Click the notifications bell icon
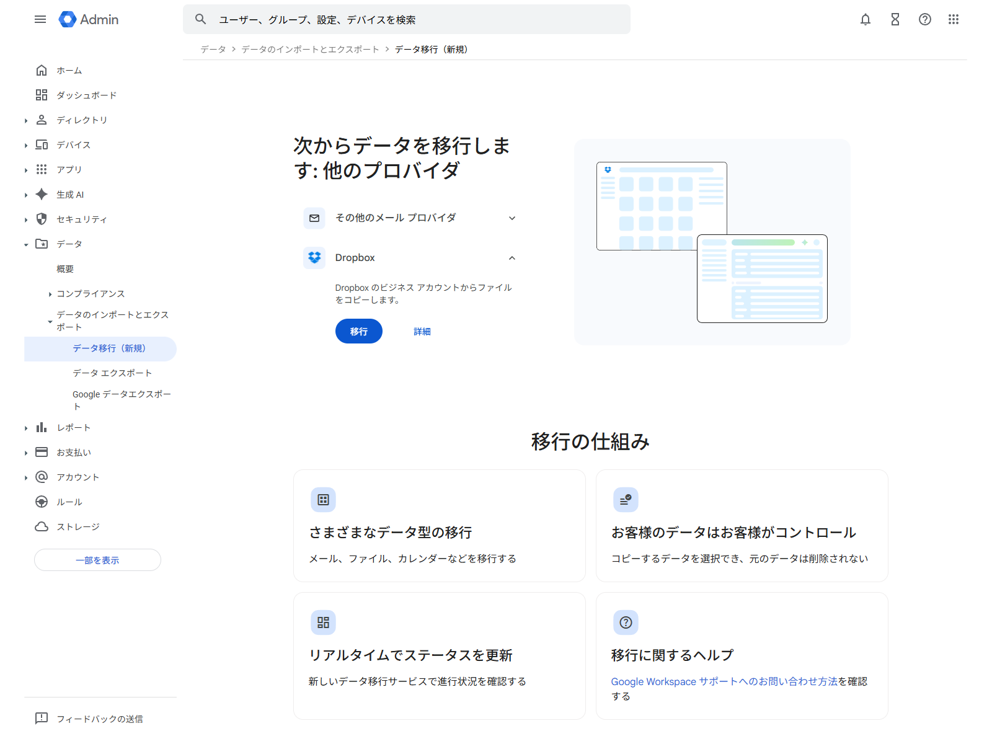The image size is (992, 744). coord(865,19)
